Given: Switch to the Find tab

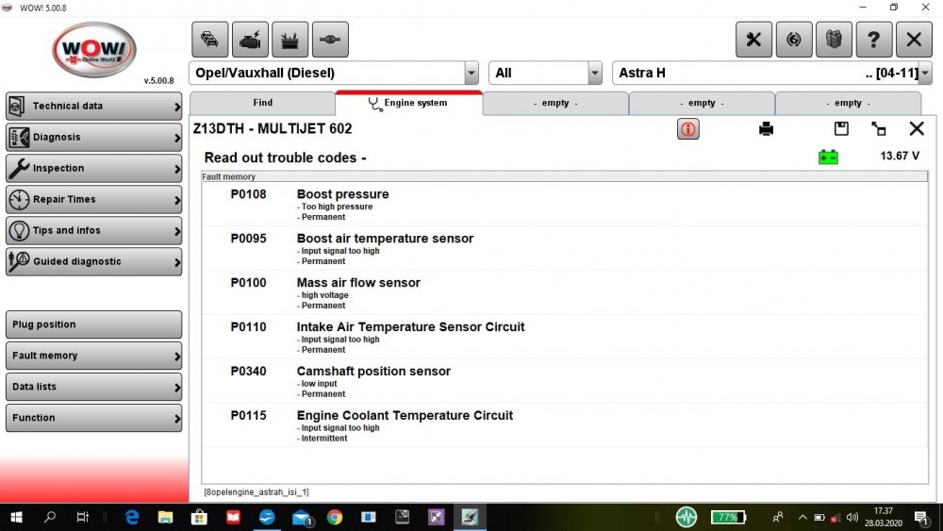Looking at the screenshot, I should click(262, 103).
